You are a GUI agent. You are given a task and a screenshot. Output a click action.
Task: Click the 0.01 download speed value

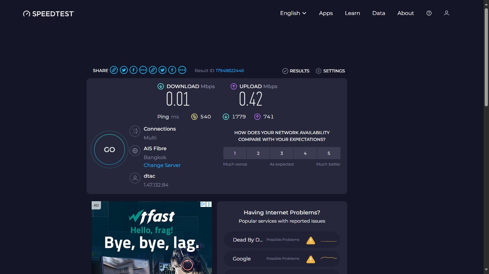[178, 99]
